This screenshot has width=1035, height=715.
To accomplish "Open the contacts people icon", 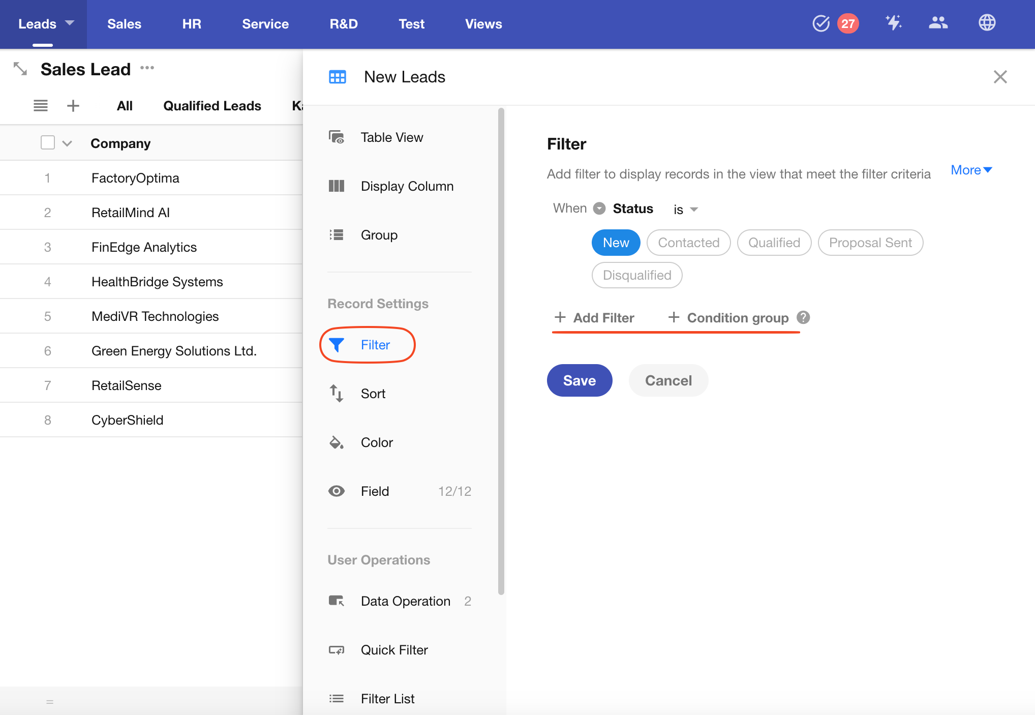I will (938, 23).
